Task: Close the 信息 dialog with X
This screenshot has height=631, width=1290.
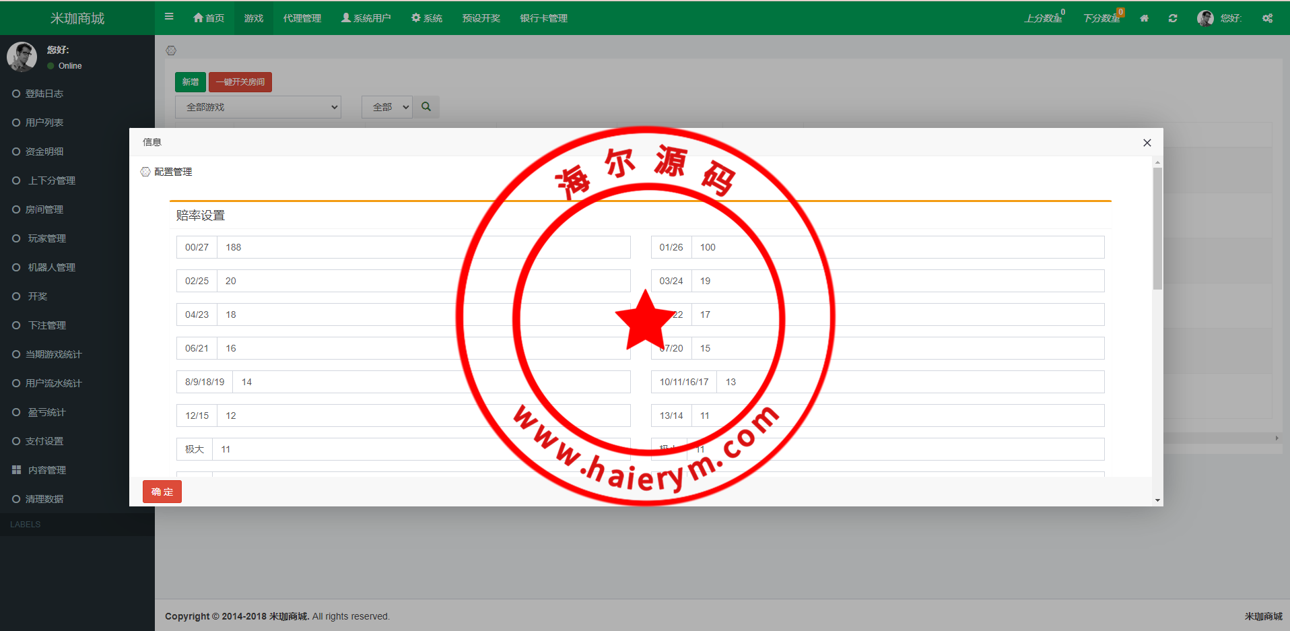Action: tap(1147, 143)
